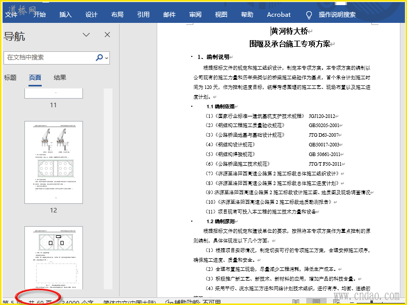Image resolution: width=407 pixels, height=305 pixels.
Task: Click the word count in status bar
Action: (x=77, y=302)
